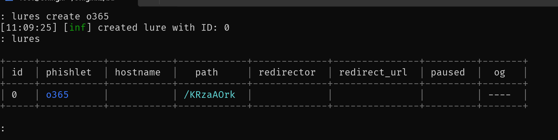Click the 'og' column header

(499, 72)
